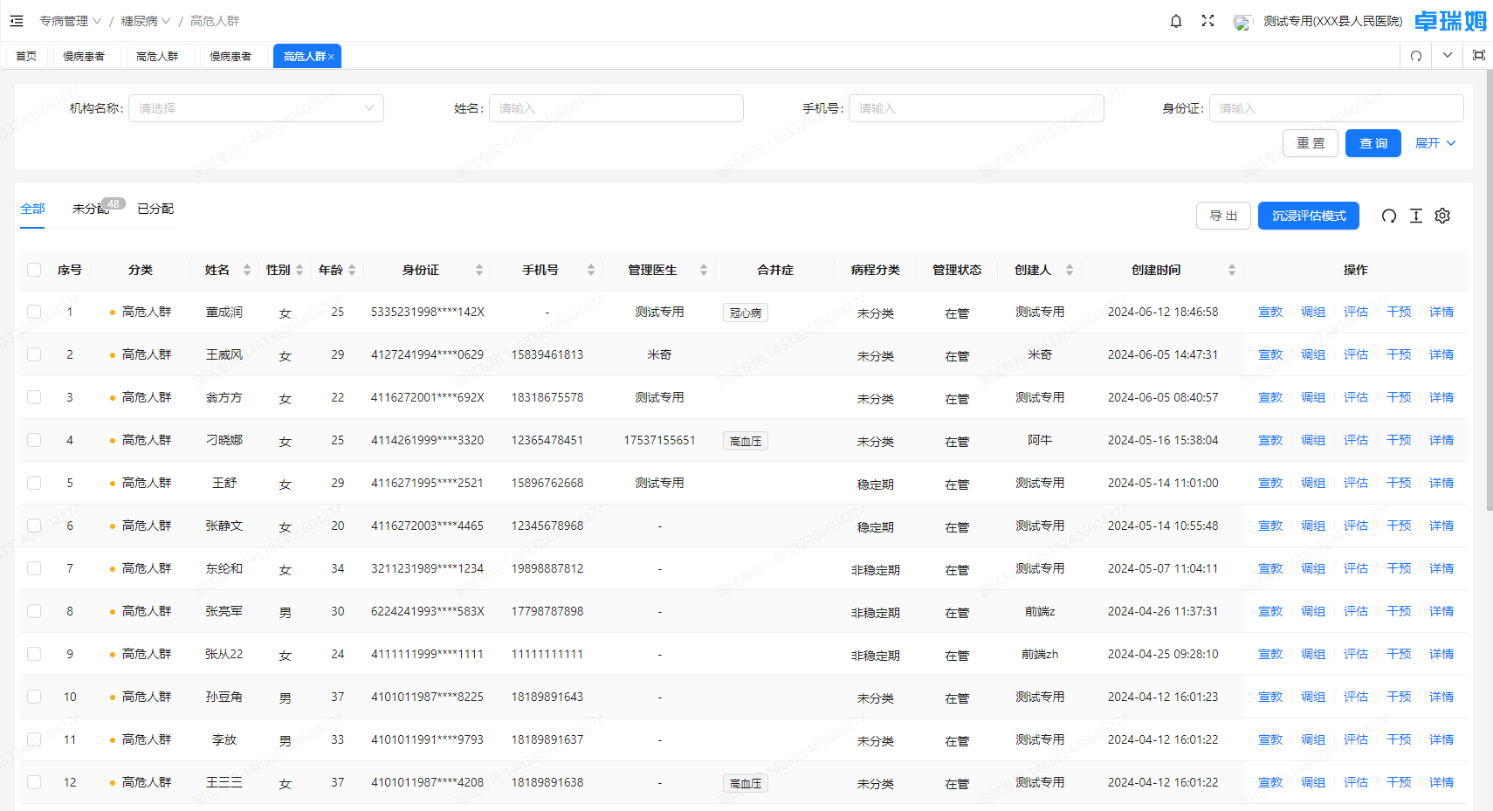Tick the select-all checkbox in table header
The image size is (1493, 811).
[34, 270]
